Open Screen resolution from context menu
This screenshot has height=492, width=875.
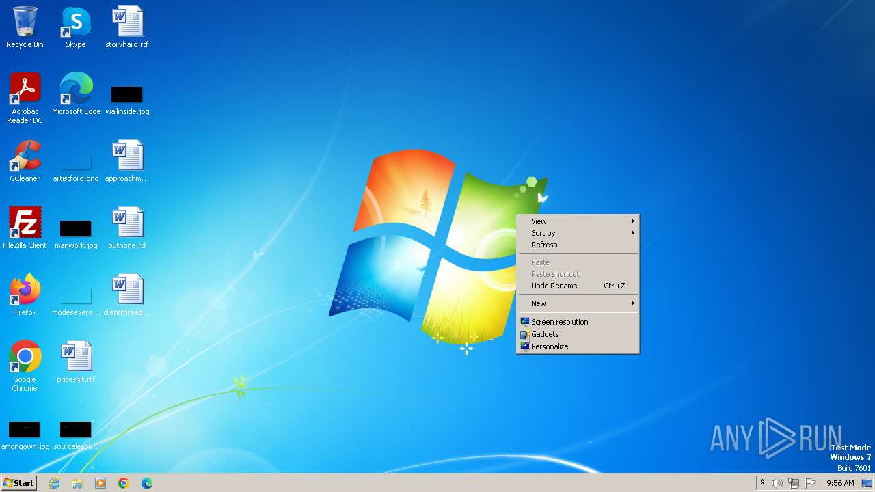pos(578,322)
